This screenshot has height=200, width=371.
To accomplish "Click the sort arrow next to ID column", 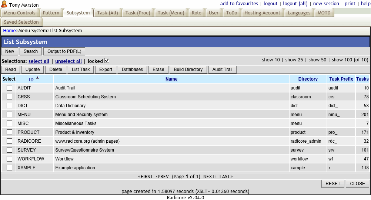I will click(x=37, y=78).
